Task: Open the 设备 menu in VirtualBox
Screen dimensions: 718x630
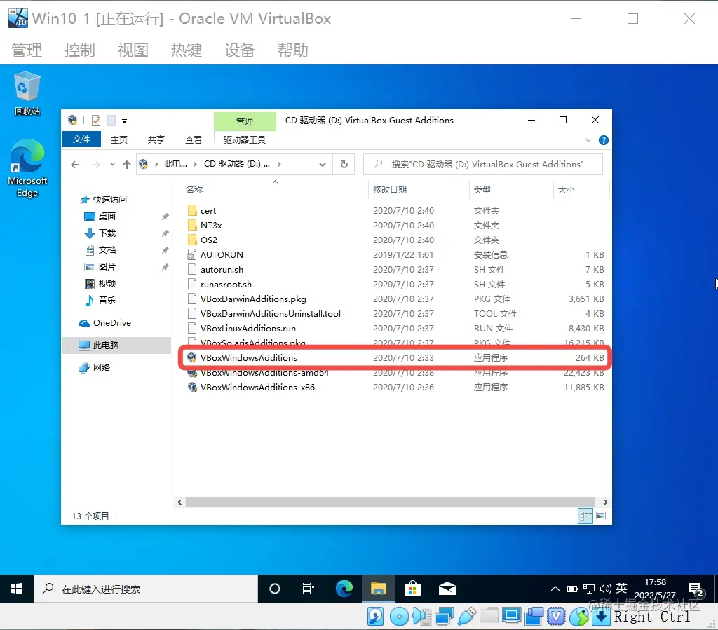Action: point(239,50)
